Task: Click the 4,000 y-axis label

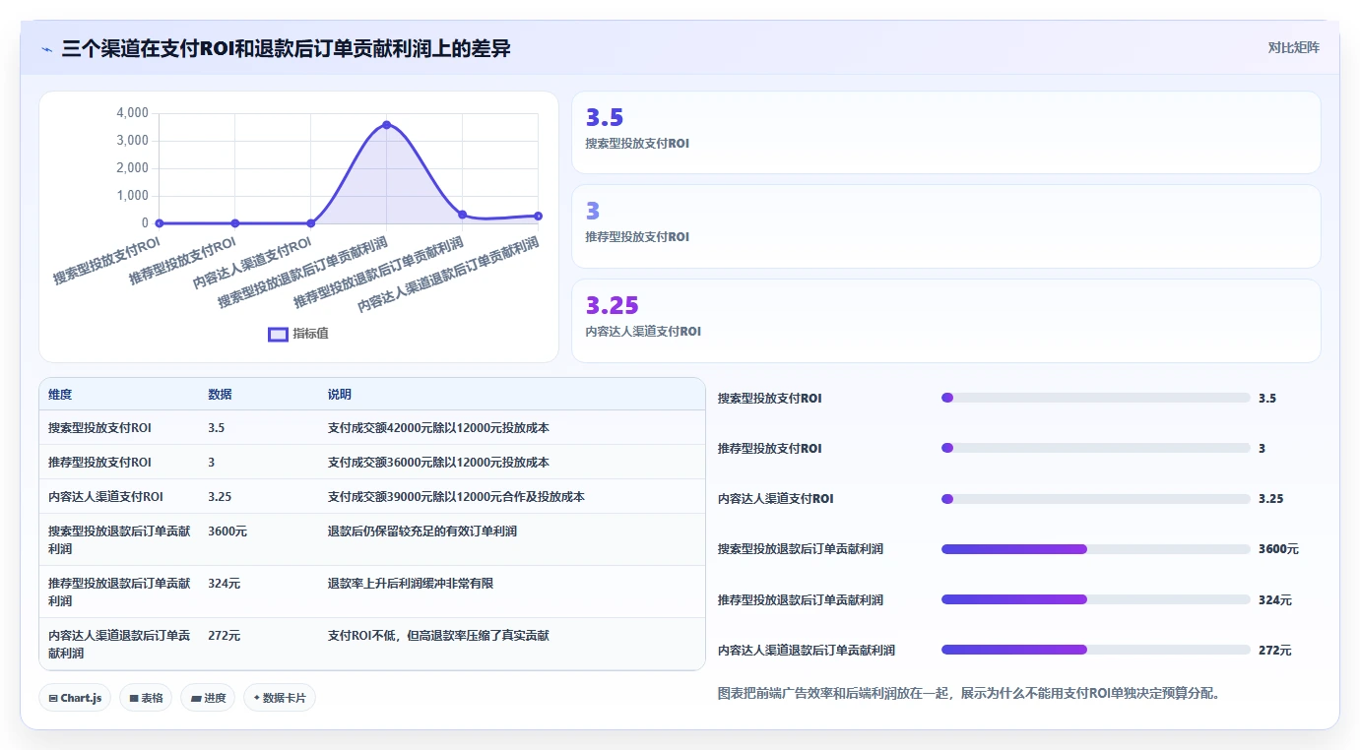Action: (132, 113)
